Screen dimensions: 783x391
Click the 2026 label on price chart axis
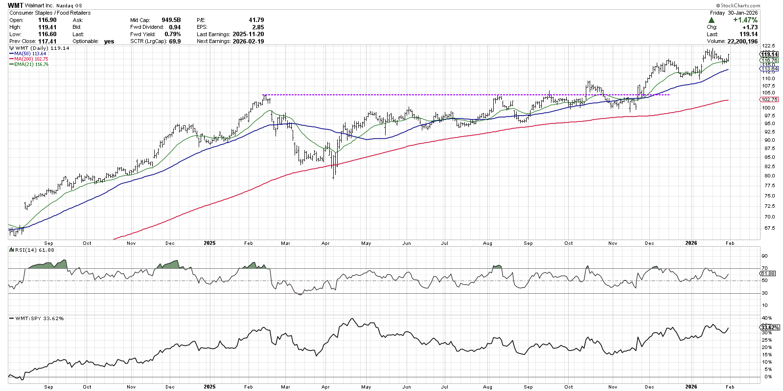pos(691,243)
